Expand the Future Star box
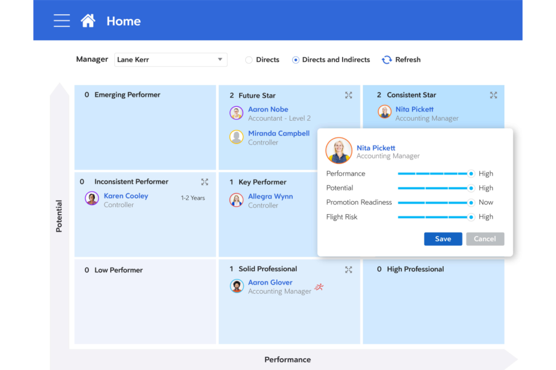The height and width of the screenshot is (370, 556). tap(349, 95)
